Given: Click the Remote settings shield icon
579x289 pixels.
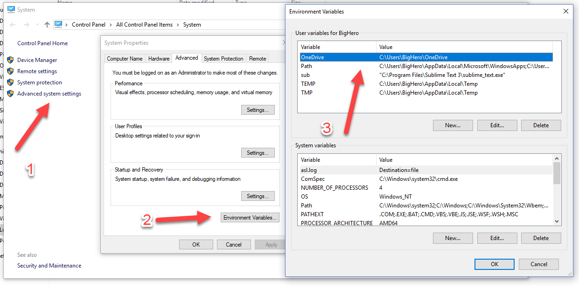Looking at the screenshot, I should pos(11,71).
